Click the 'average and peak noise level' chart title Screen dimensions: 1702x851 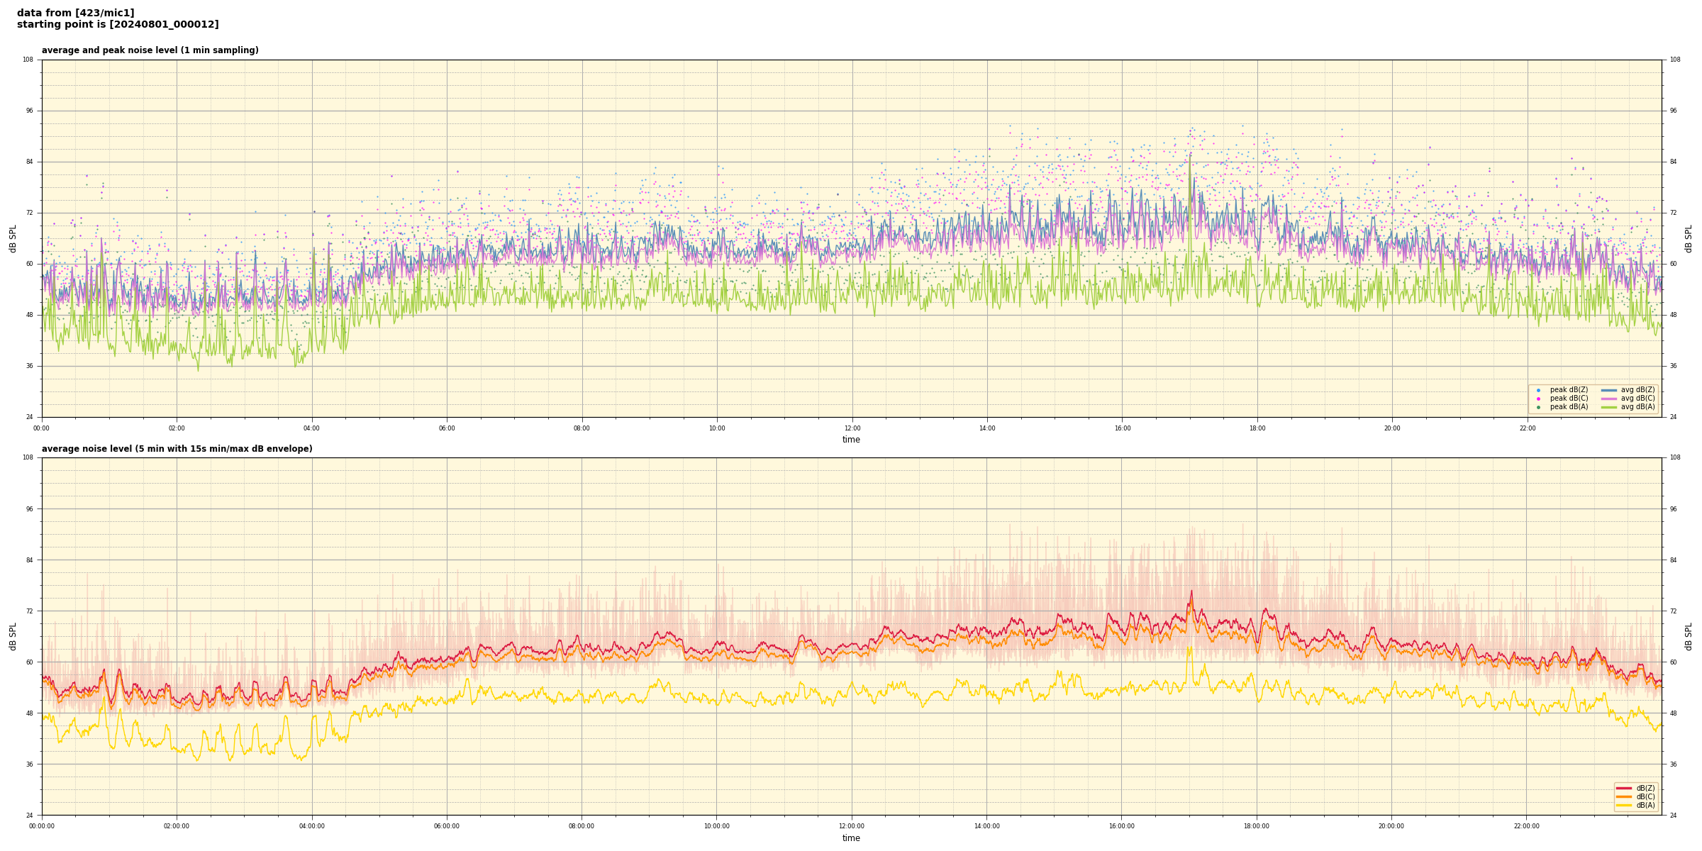(x=150, y=50)
